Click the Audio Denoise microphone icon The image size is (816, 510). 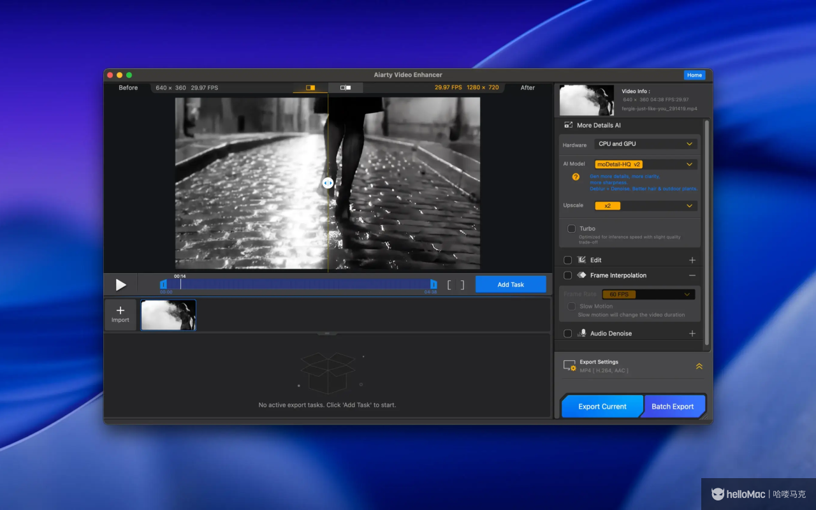tap(582, 333)
